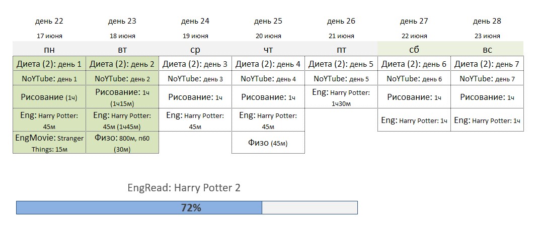Select the 'Диета (2): день 7' cell

coord(487,64)
